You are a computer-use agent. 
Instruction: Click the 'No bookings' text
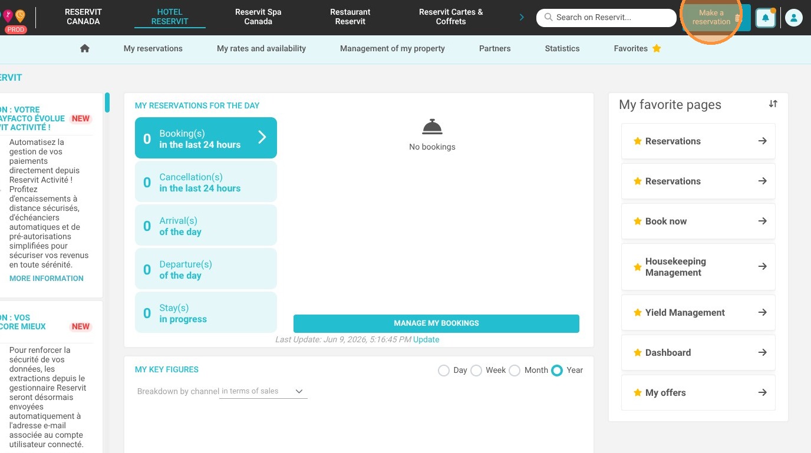pyautogui.click(x=432, y=147)
